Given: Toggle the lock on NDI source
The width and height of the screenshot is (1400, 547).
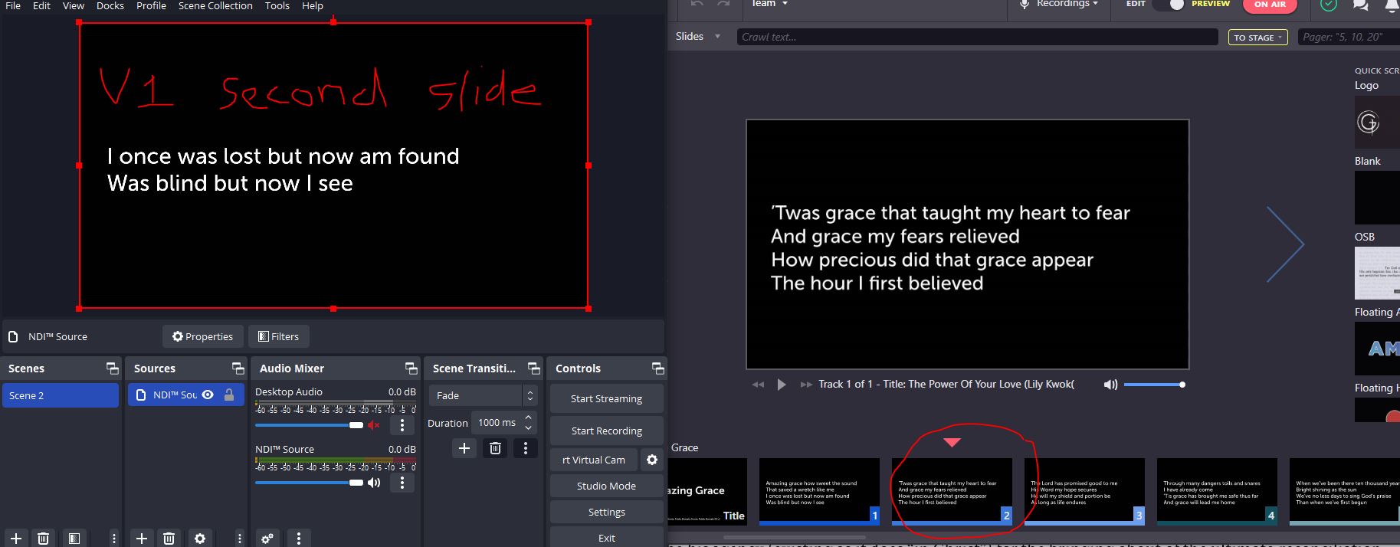Looking at the screenshot, I should [x=228, y=395].
